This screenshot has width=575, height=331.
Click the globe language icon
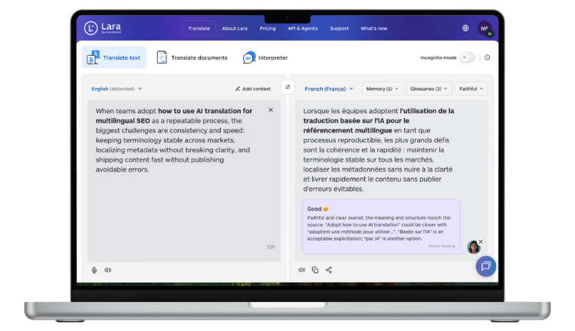(465, 28)
